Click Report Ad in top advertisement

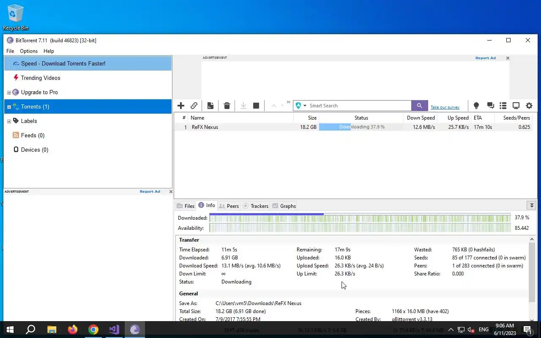485,58
